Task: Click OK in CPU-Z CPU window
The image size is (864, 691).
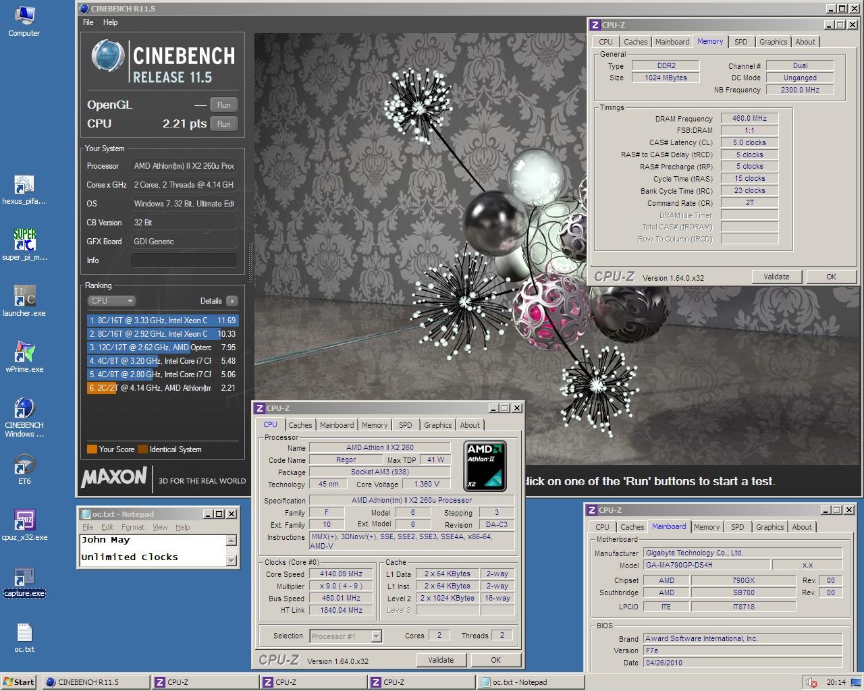Action: 495,660
